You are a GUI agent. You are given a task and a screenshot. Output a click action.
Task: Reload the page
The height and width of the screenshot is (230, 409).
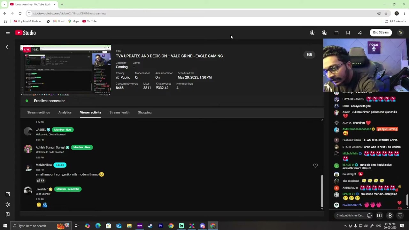(20, 13)
